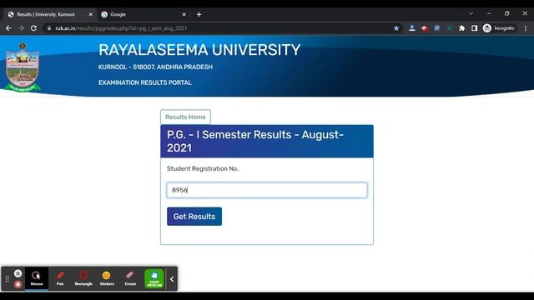
Task: Go back using the browser back arrow
Action: coord(8,28)
